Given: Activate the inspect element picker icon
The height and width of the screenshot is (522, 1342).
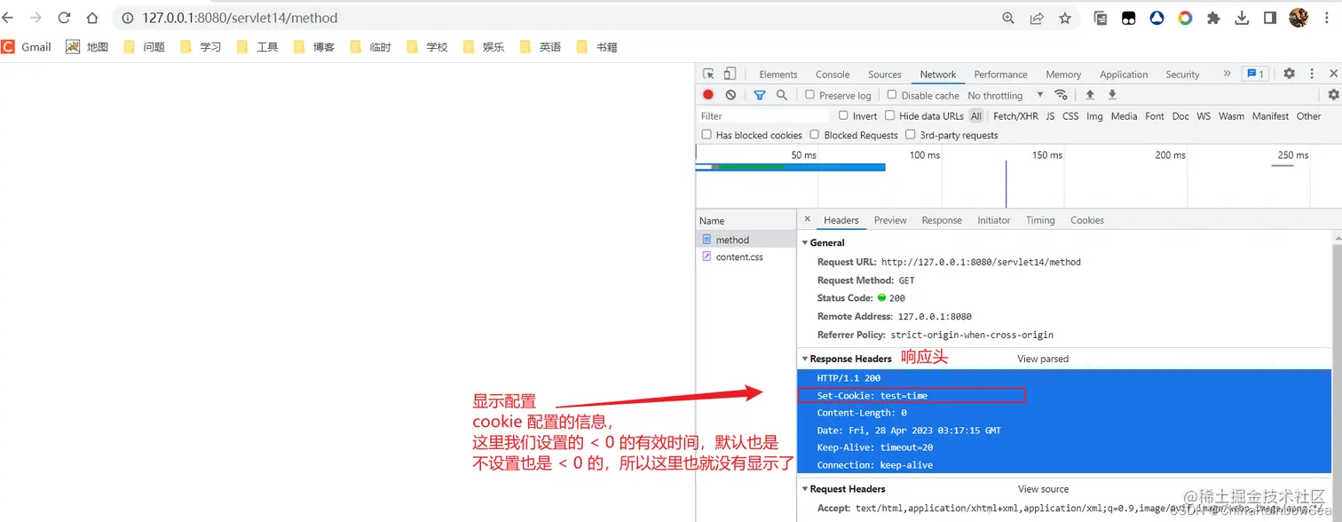Looking at the screenshot, I should 708,74.
